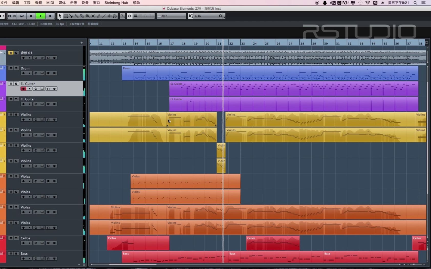Image resolution: width=431 pixels, height=269 pixels.
Task: Adjust the horizontal zoom slider
Action: tap(414, 264)
